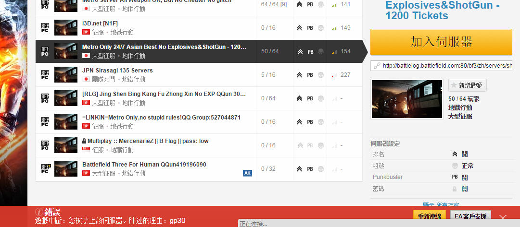Select Metro Only 24/7 Asian Best server
The image size is (520, 227).
pos(199,51)
